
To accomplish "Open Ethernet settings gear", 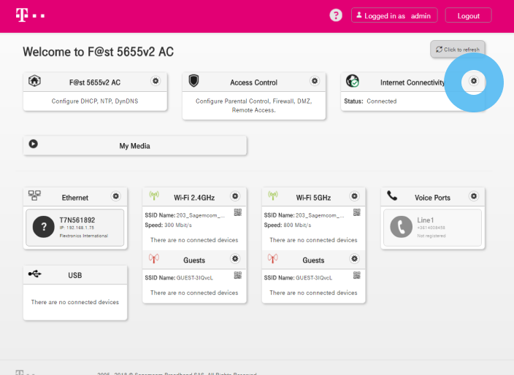I will click(x=115, y=196).
